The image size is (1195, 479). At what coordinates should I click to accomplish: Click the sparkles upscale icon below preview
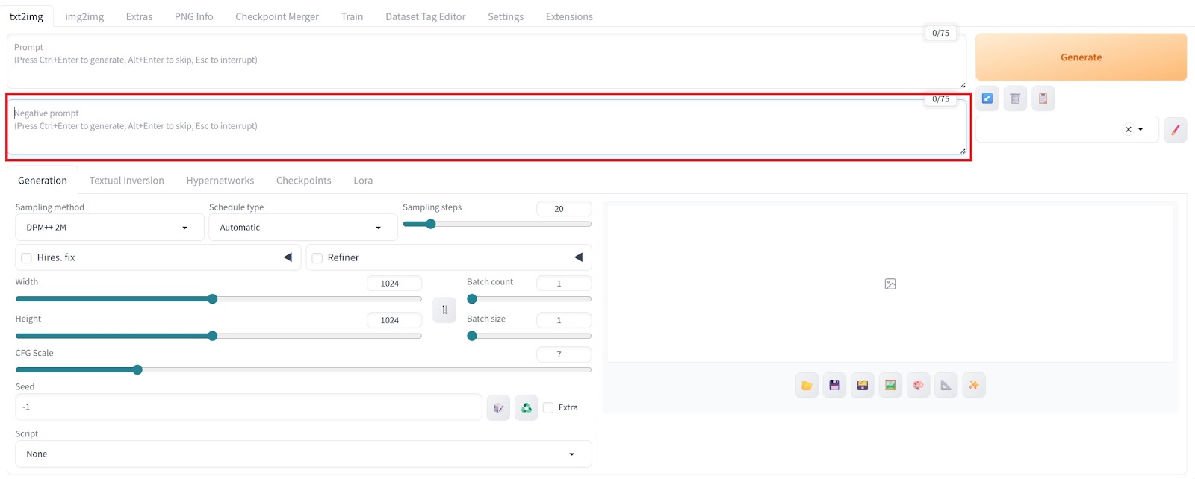(x=973, y=386)
